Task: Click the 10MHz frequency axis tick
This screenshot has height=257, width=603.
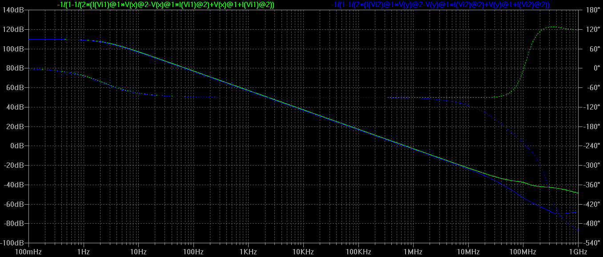Action: click(468, 252)
